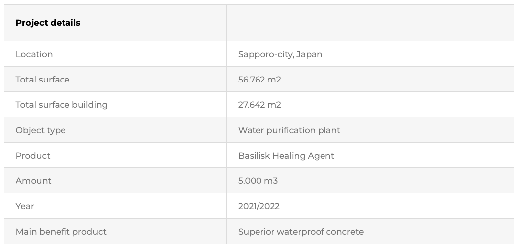This screenshot has height=247, width=519.
Task: Select the Main benefit product label
Action: pyautogui.click(x=61, y=232)
